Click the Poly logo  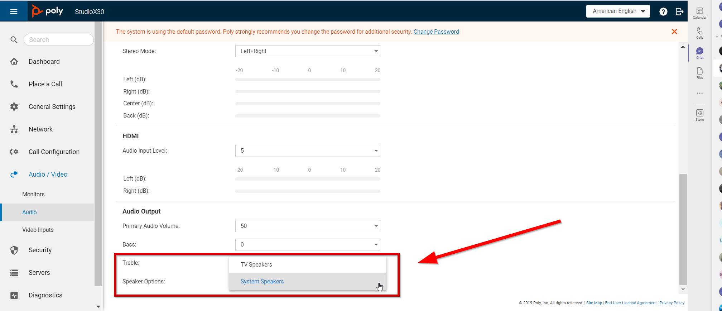[x=47, y=11]
